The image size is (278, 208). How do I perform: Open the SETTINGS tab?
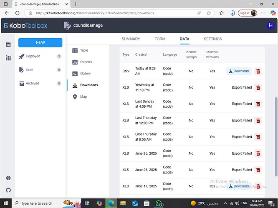point(213,39)
